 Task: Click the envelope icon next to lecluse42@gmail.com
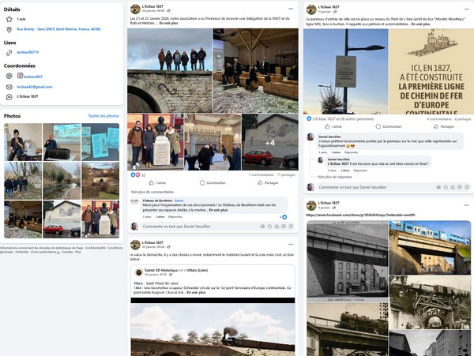point(8,86)
